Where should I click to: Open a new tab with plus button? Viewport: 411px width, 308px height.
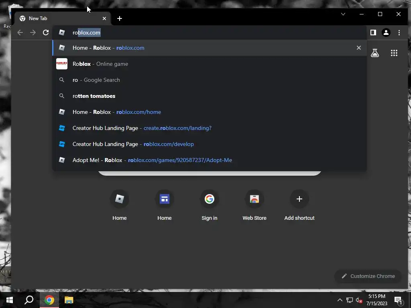(x=120, y=18)
